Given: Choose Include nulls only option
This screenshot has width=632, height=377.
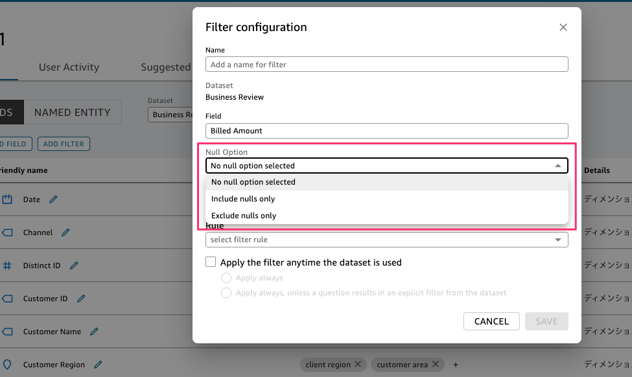Looking at the screenshot, I should tap(386, 199).
